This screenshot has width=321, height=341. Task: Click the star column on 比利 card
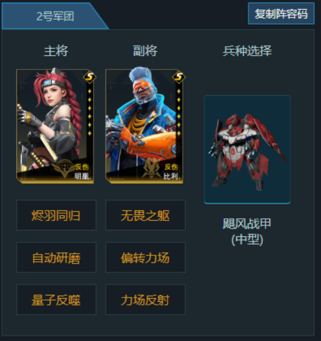(x=179, y=112)
